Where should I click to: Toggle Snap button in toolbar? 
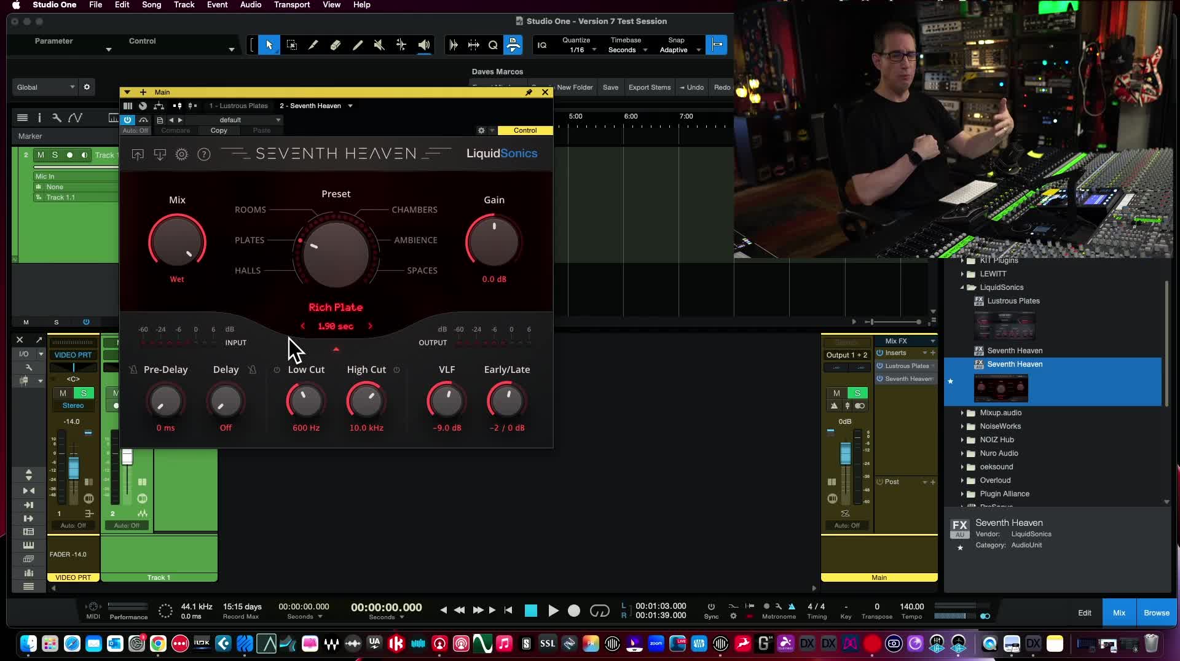(x=717, y=45)
